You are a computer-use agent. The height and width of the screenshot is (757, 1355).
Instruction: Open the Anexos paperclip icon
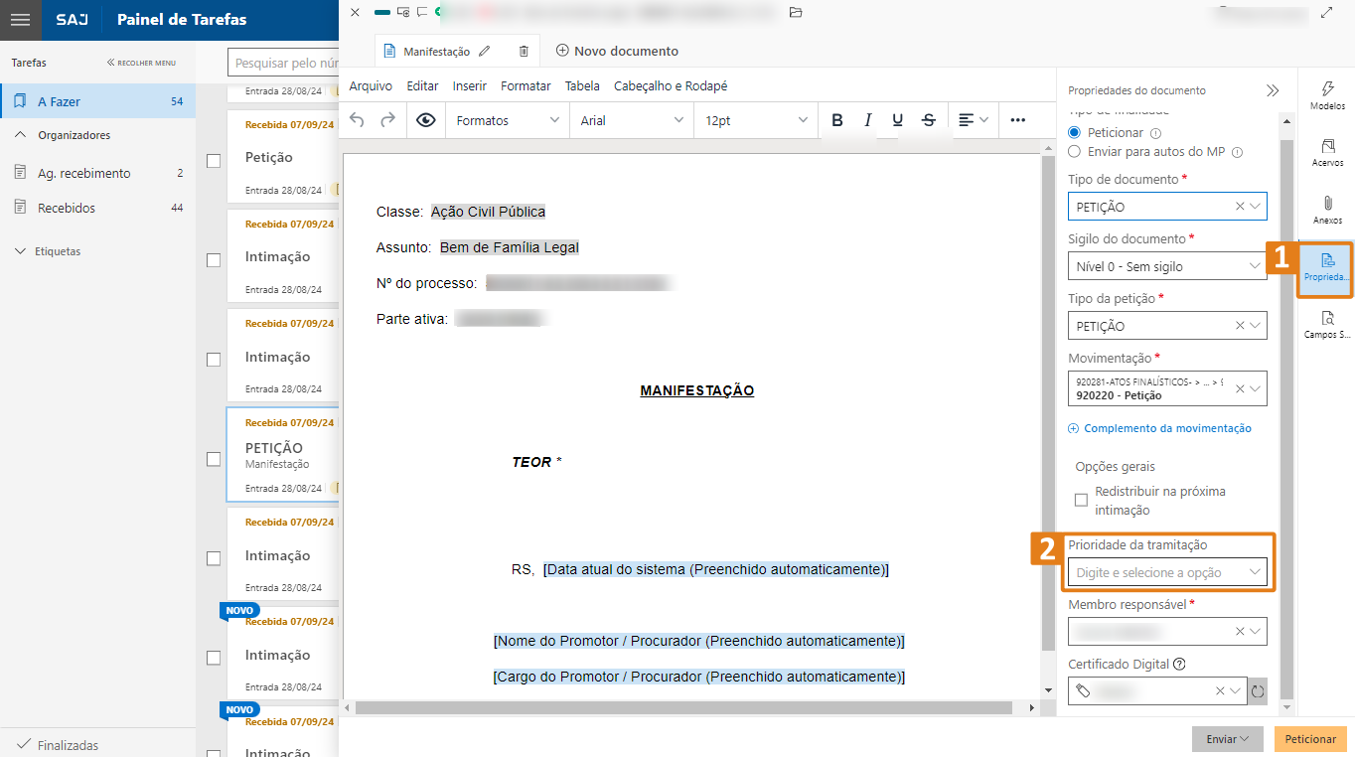point(1327,210)
